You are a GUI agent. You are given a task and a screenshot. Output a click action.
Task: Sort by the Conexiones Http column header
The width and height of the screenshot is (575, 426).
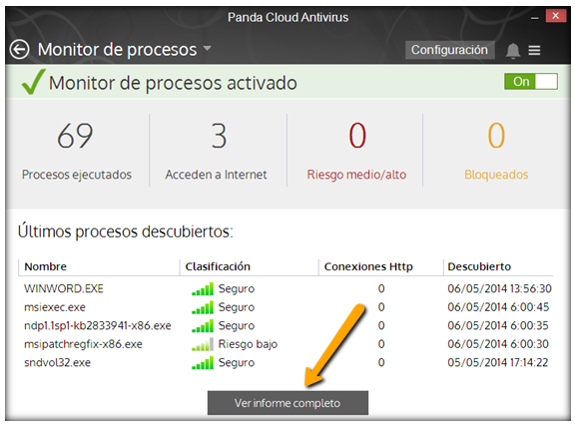click(368, 266)
